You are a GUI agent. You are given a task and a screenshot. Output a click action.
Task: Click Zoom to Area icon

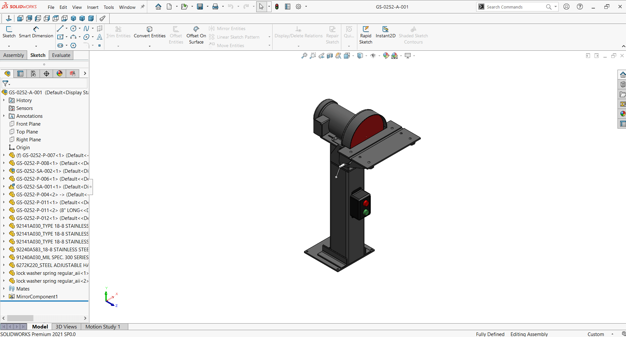pyautogui.click(x=313, y=56)
